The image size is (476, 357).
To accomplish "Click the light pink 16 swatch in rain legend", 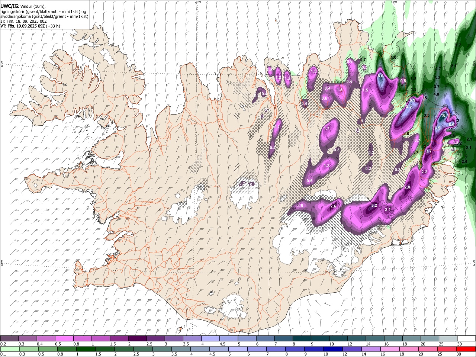I will pos(390,349).
